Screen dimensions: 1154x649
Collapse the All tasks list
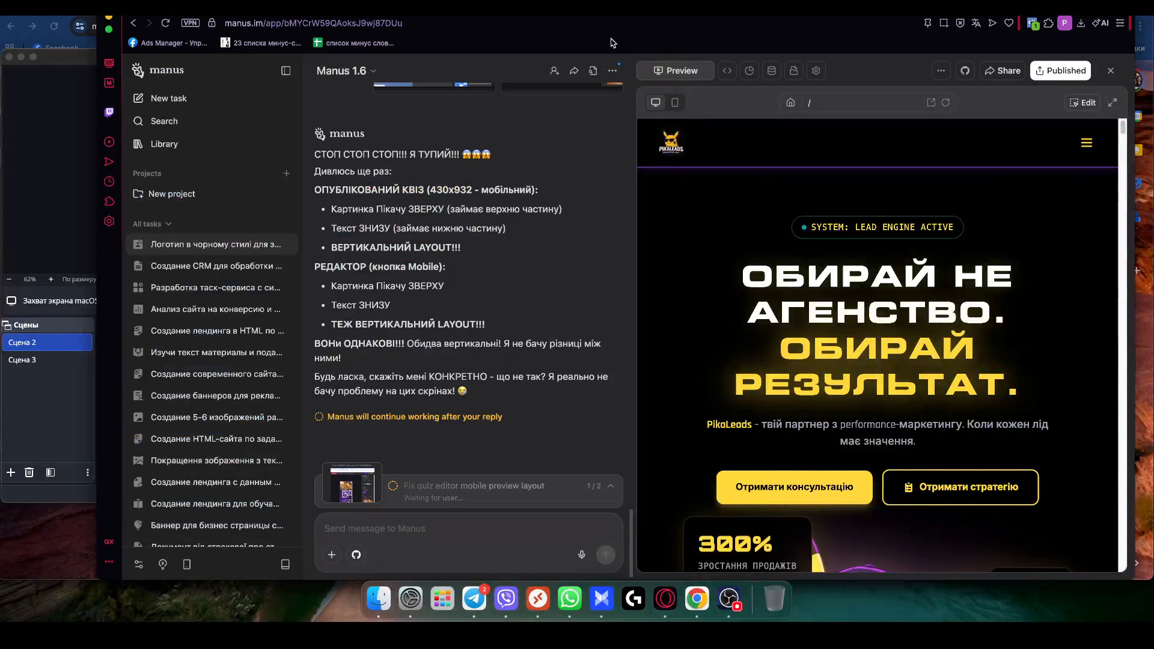[x=168, y=224]
